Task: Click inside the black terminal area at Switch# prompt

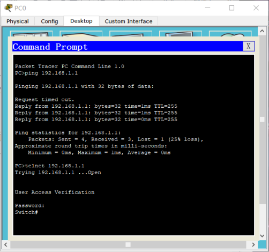Action: (26, 212)
